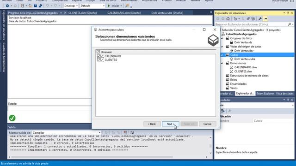Image resolution: width=296 pixels, height=166 pixels.
Task: Click the Undo arrow icon
Action: point(47,6)
